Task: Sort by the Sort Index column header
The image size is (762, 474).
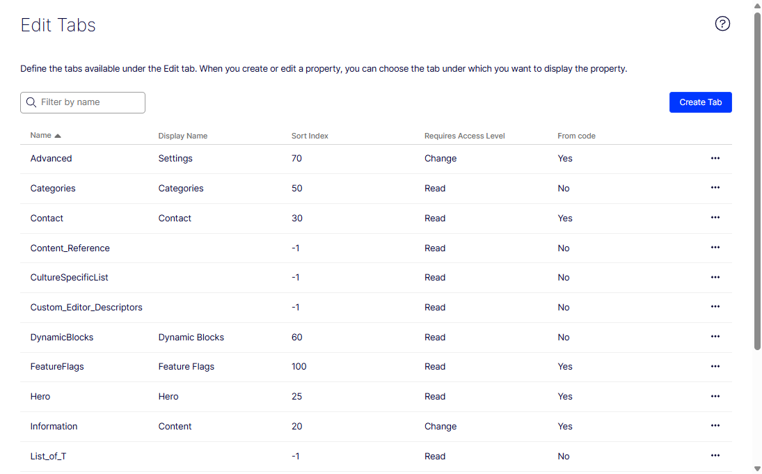Action: pyautogui.click(x=310, y=136)
